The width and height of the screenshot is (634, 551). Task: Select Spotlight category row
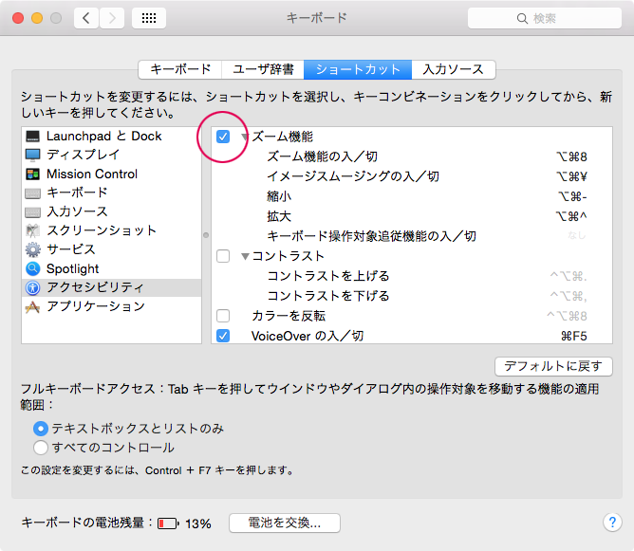pyautogui.click(x=111, y=268)
